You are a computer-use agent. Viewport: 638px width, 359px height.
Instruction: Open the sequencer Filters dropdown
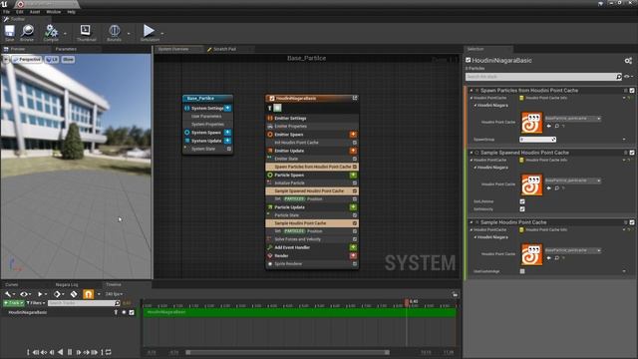36,303
